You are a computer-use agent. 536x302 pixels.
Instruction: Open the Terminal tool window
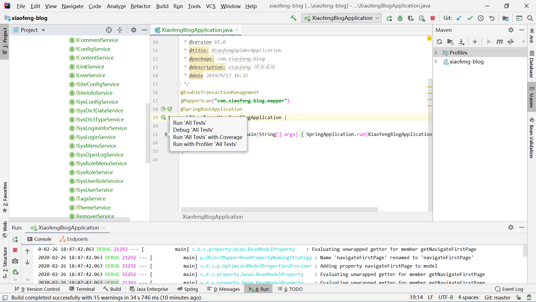pos(82,289)
